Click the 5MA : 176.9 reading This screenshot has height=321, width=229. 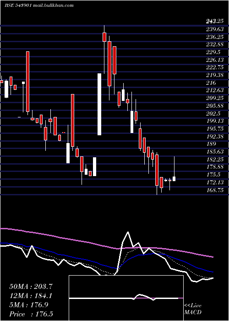[28, 305]
